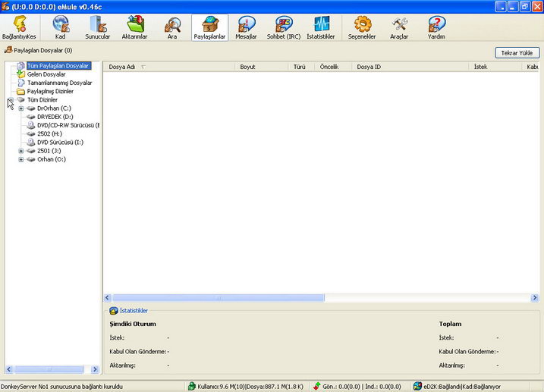Click the file list scroll left arrow
This screenshot has width=544, height=392.
pyautogui.click(x=108, y=298)
